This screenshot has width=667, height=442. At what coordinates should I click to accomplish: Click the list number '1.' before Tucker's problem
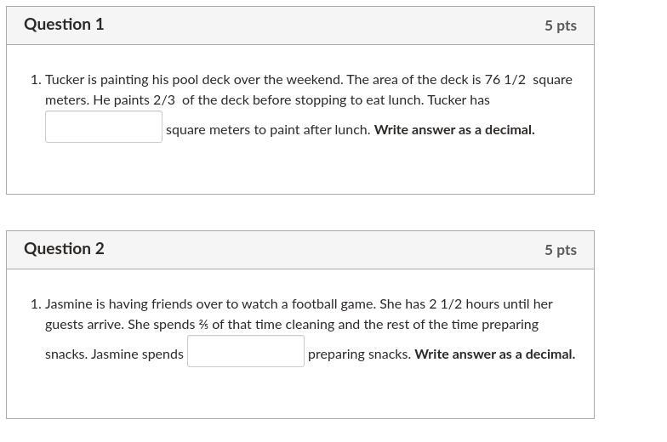(x=36, y=80)
